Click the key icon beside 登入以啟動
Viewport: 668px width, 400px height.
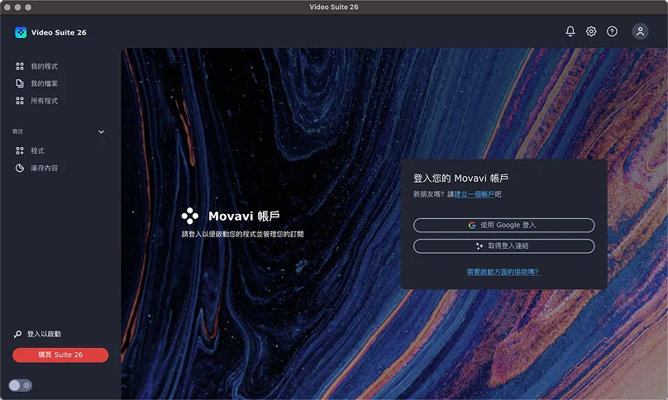point(17,334)
